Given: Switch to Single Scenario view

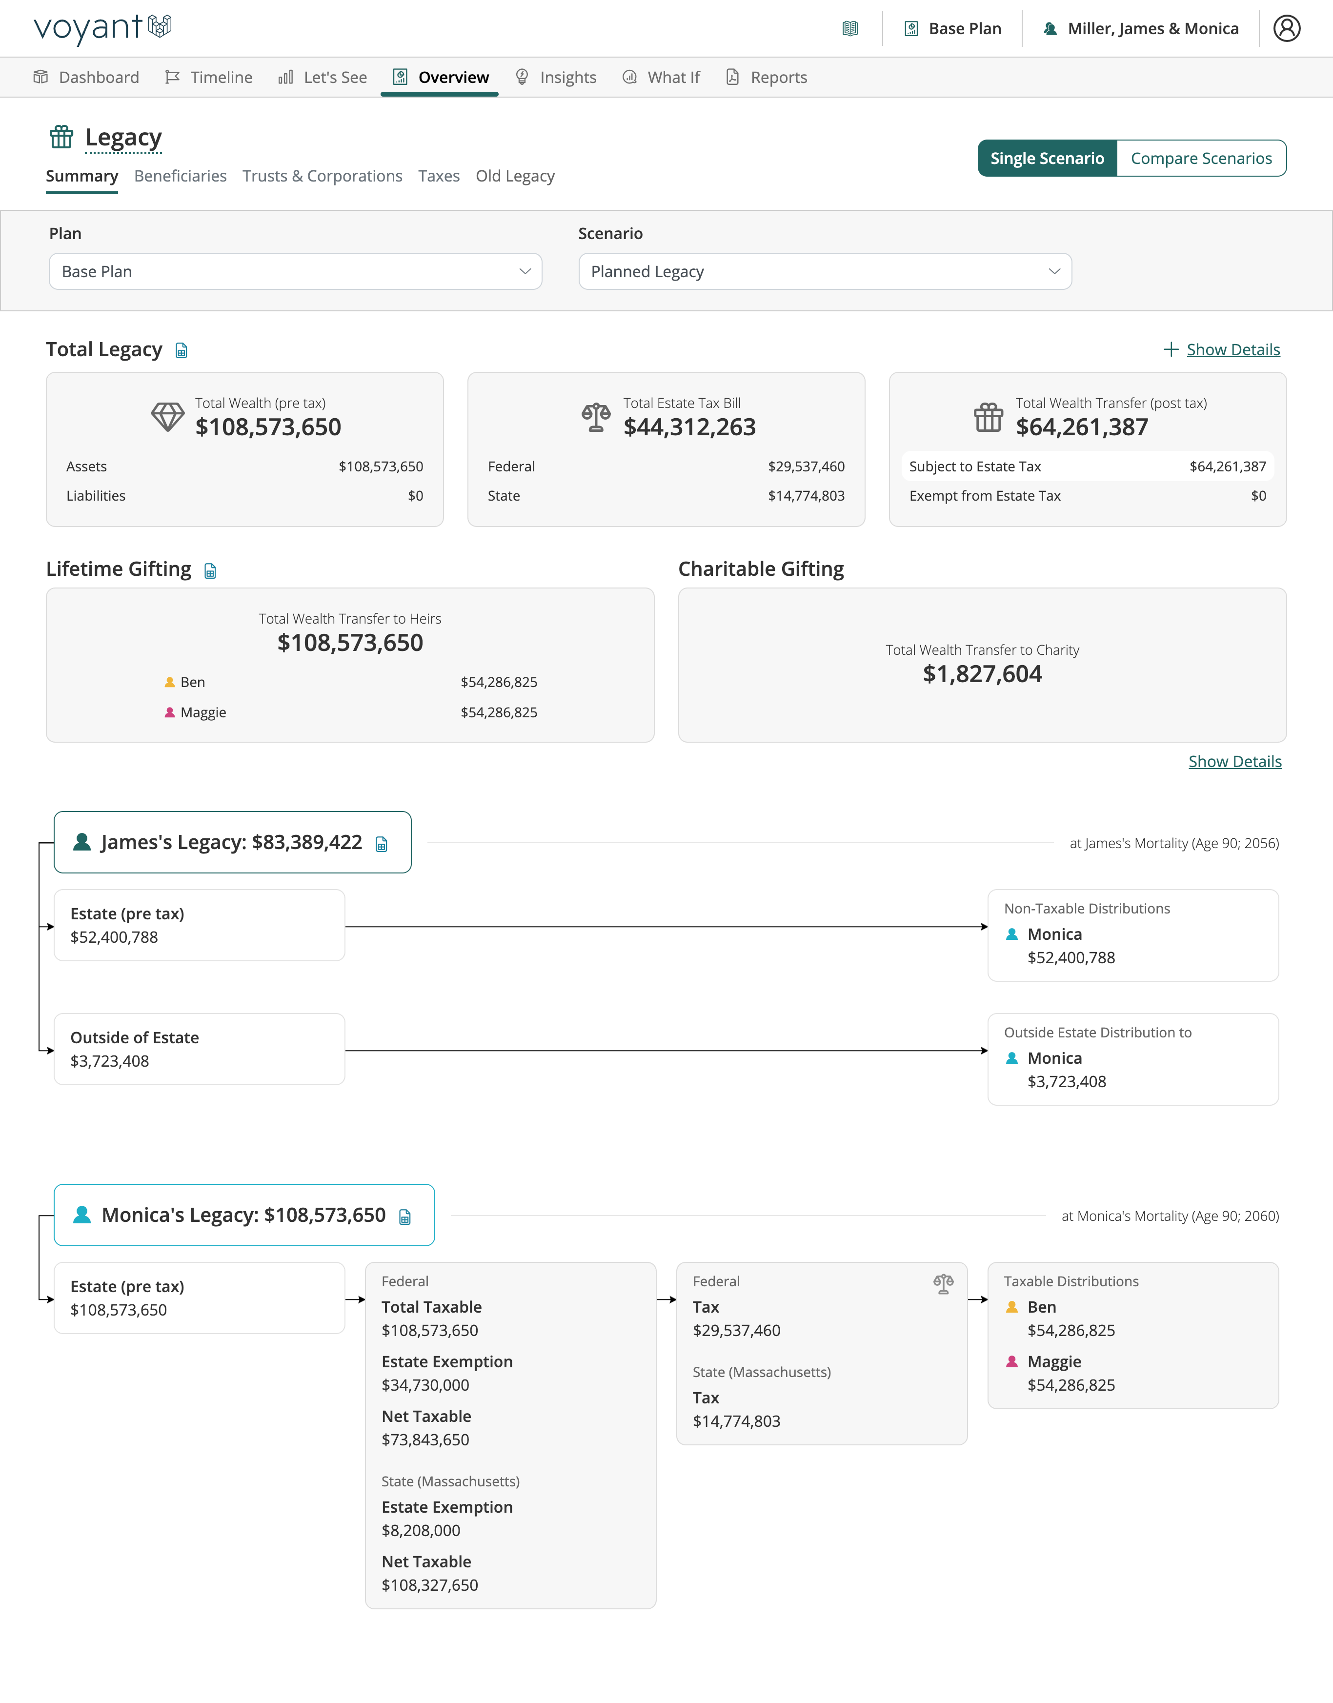Looking at the screenshot, I should [x=1047, y=159].
